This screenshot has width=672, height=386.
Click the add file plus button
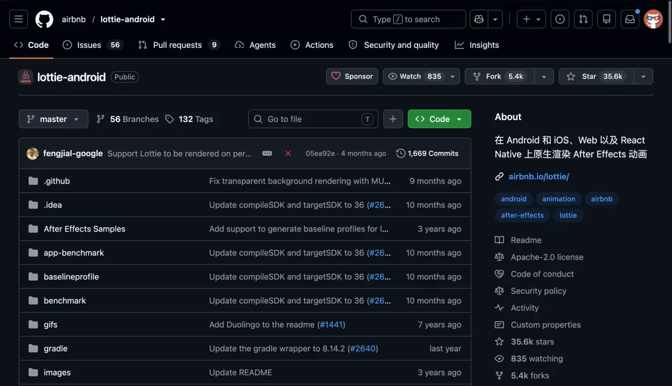coord(393,120)
